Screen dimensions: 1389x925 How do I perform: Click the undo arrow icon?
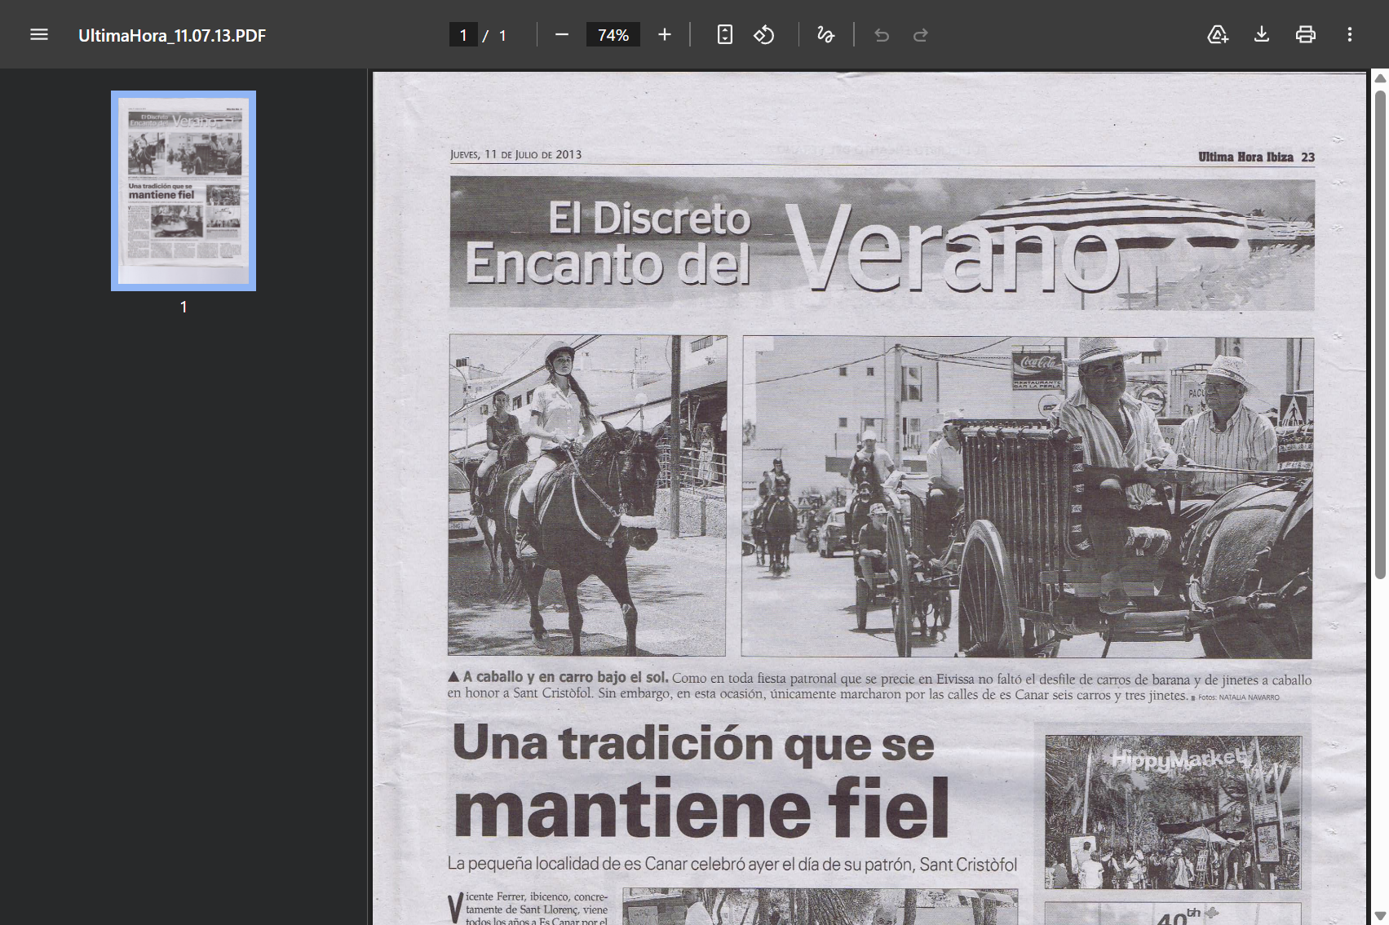[882, 35]
